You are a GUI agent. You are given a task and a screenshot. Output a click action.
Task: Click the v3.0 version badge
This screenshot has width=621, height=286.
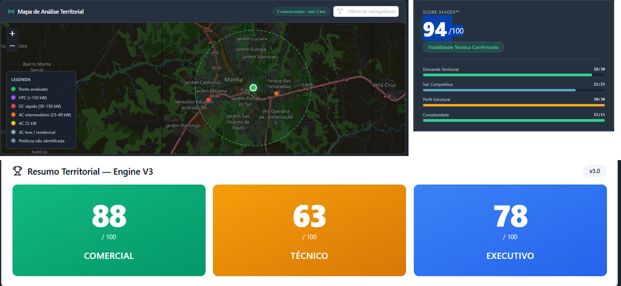click(595, 171)
